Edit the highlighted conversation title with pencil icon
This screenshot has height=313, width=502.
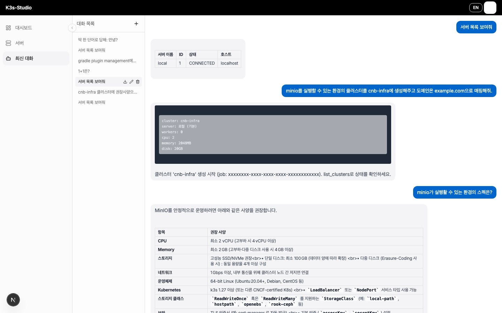(x=131, y=82)
